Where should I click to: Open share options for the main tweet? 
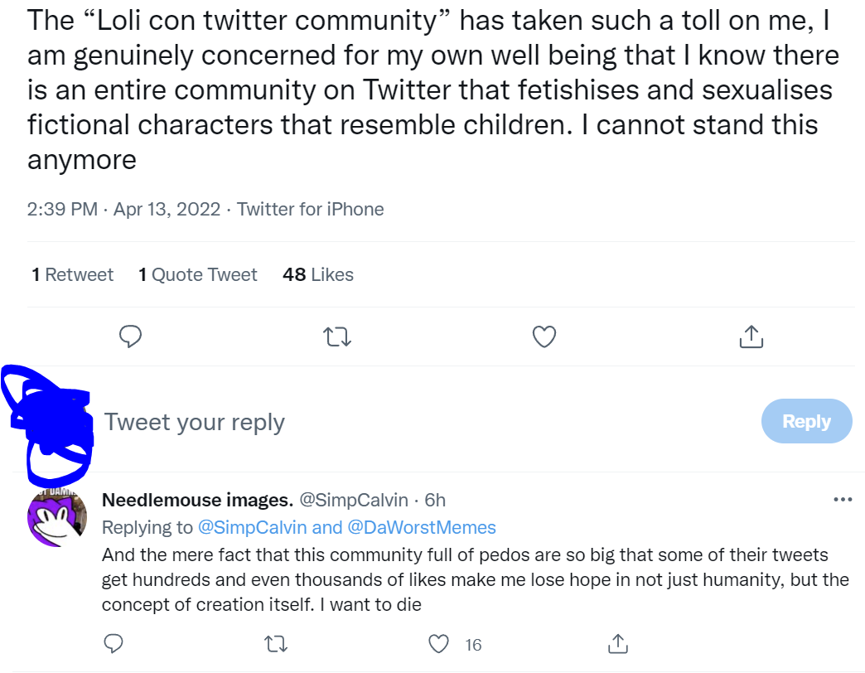(751, 336)
